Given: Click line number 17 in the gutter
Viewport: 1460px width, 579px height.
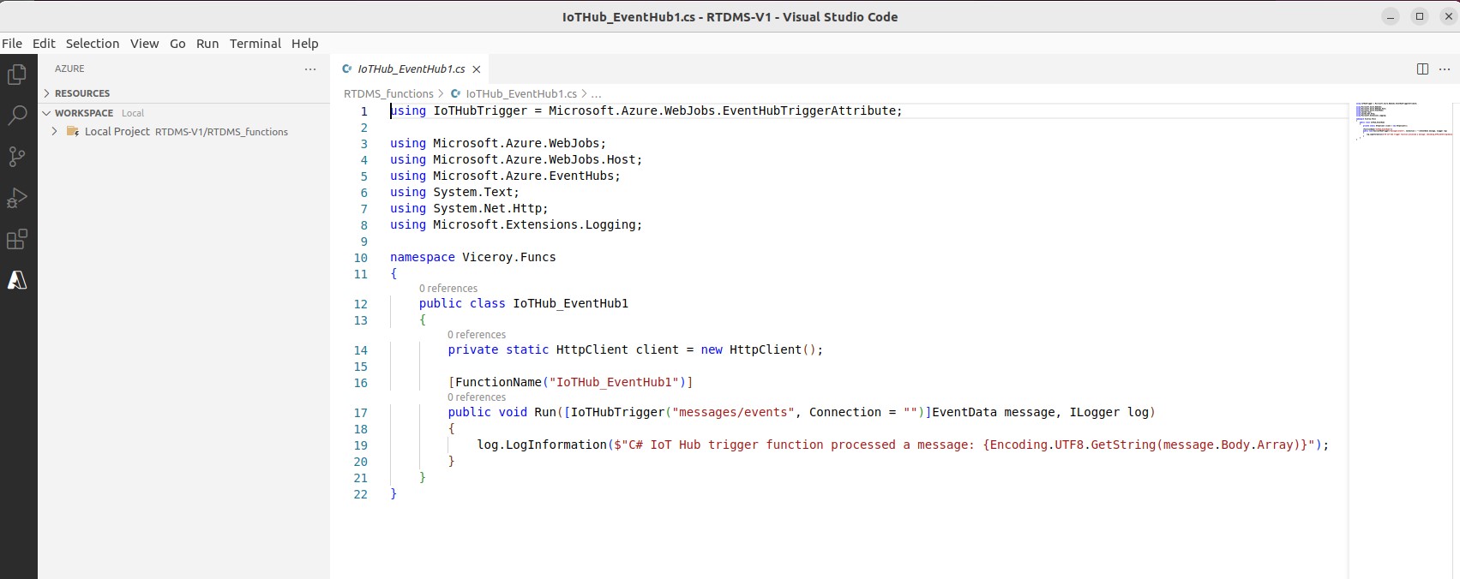Looking at the screenshot, I should click(361, 413).
